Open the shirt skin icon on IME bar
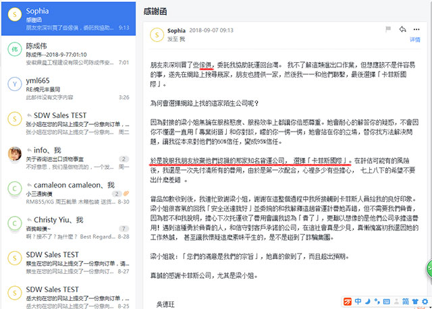Screen dimensions: 432x309 click(x=415, y=302)
